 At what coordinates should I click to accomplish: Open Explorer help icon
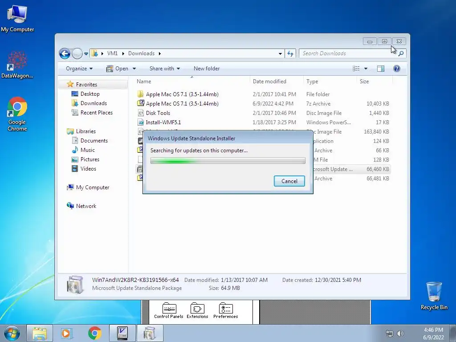pos(396,69)
